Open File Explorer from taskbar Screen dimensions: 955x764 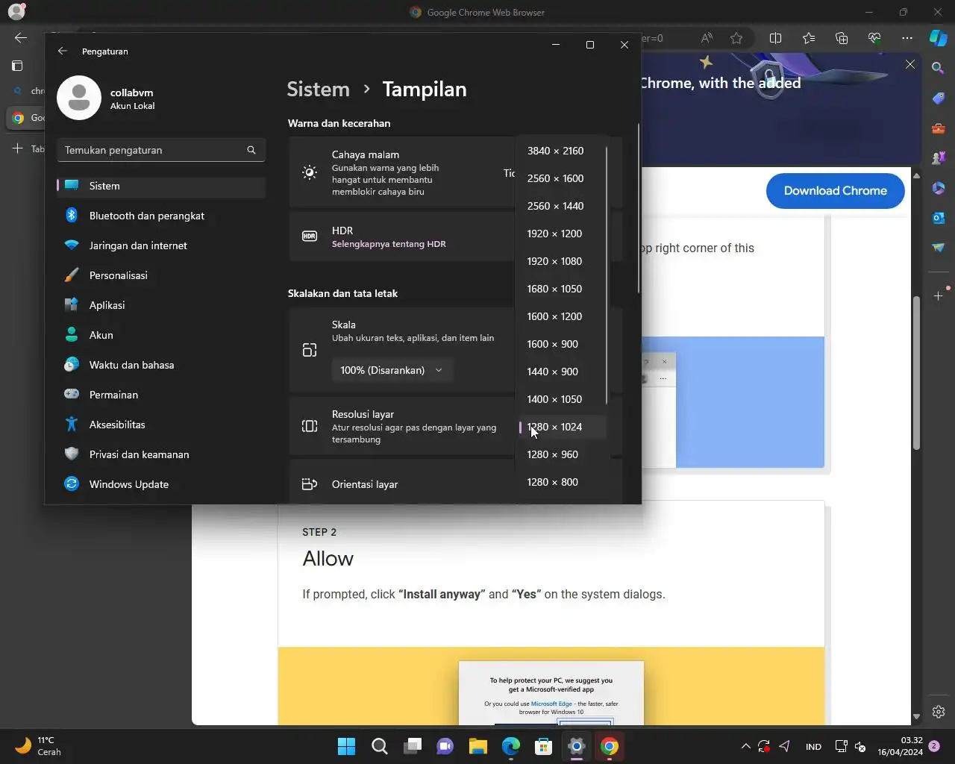pyautogui.click(x=477, y=746)
